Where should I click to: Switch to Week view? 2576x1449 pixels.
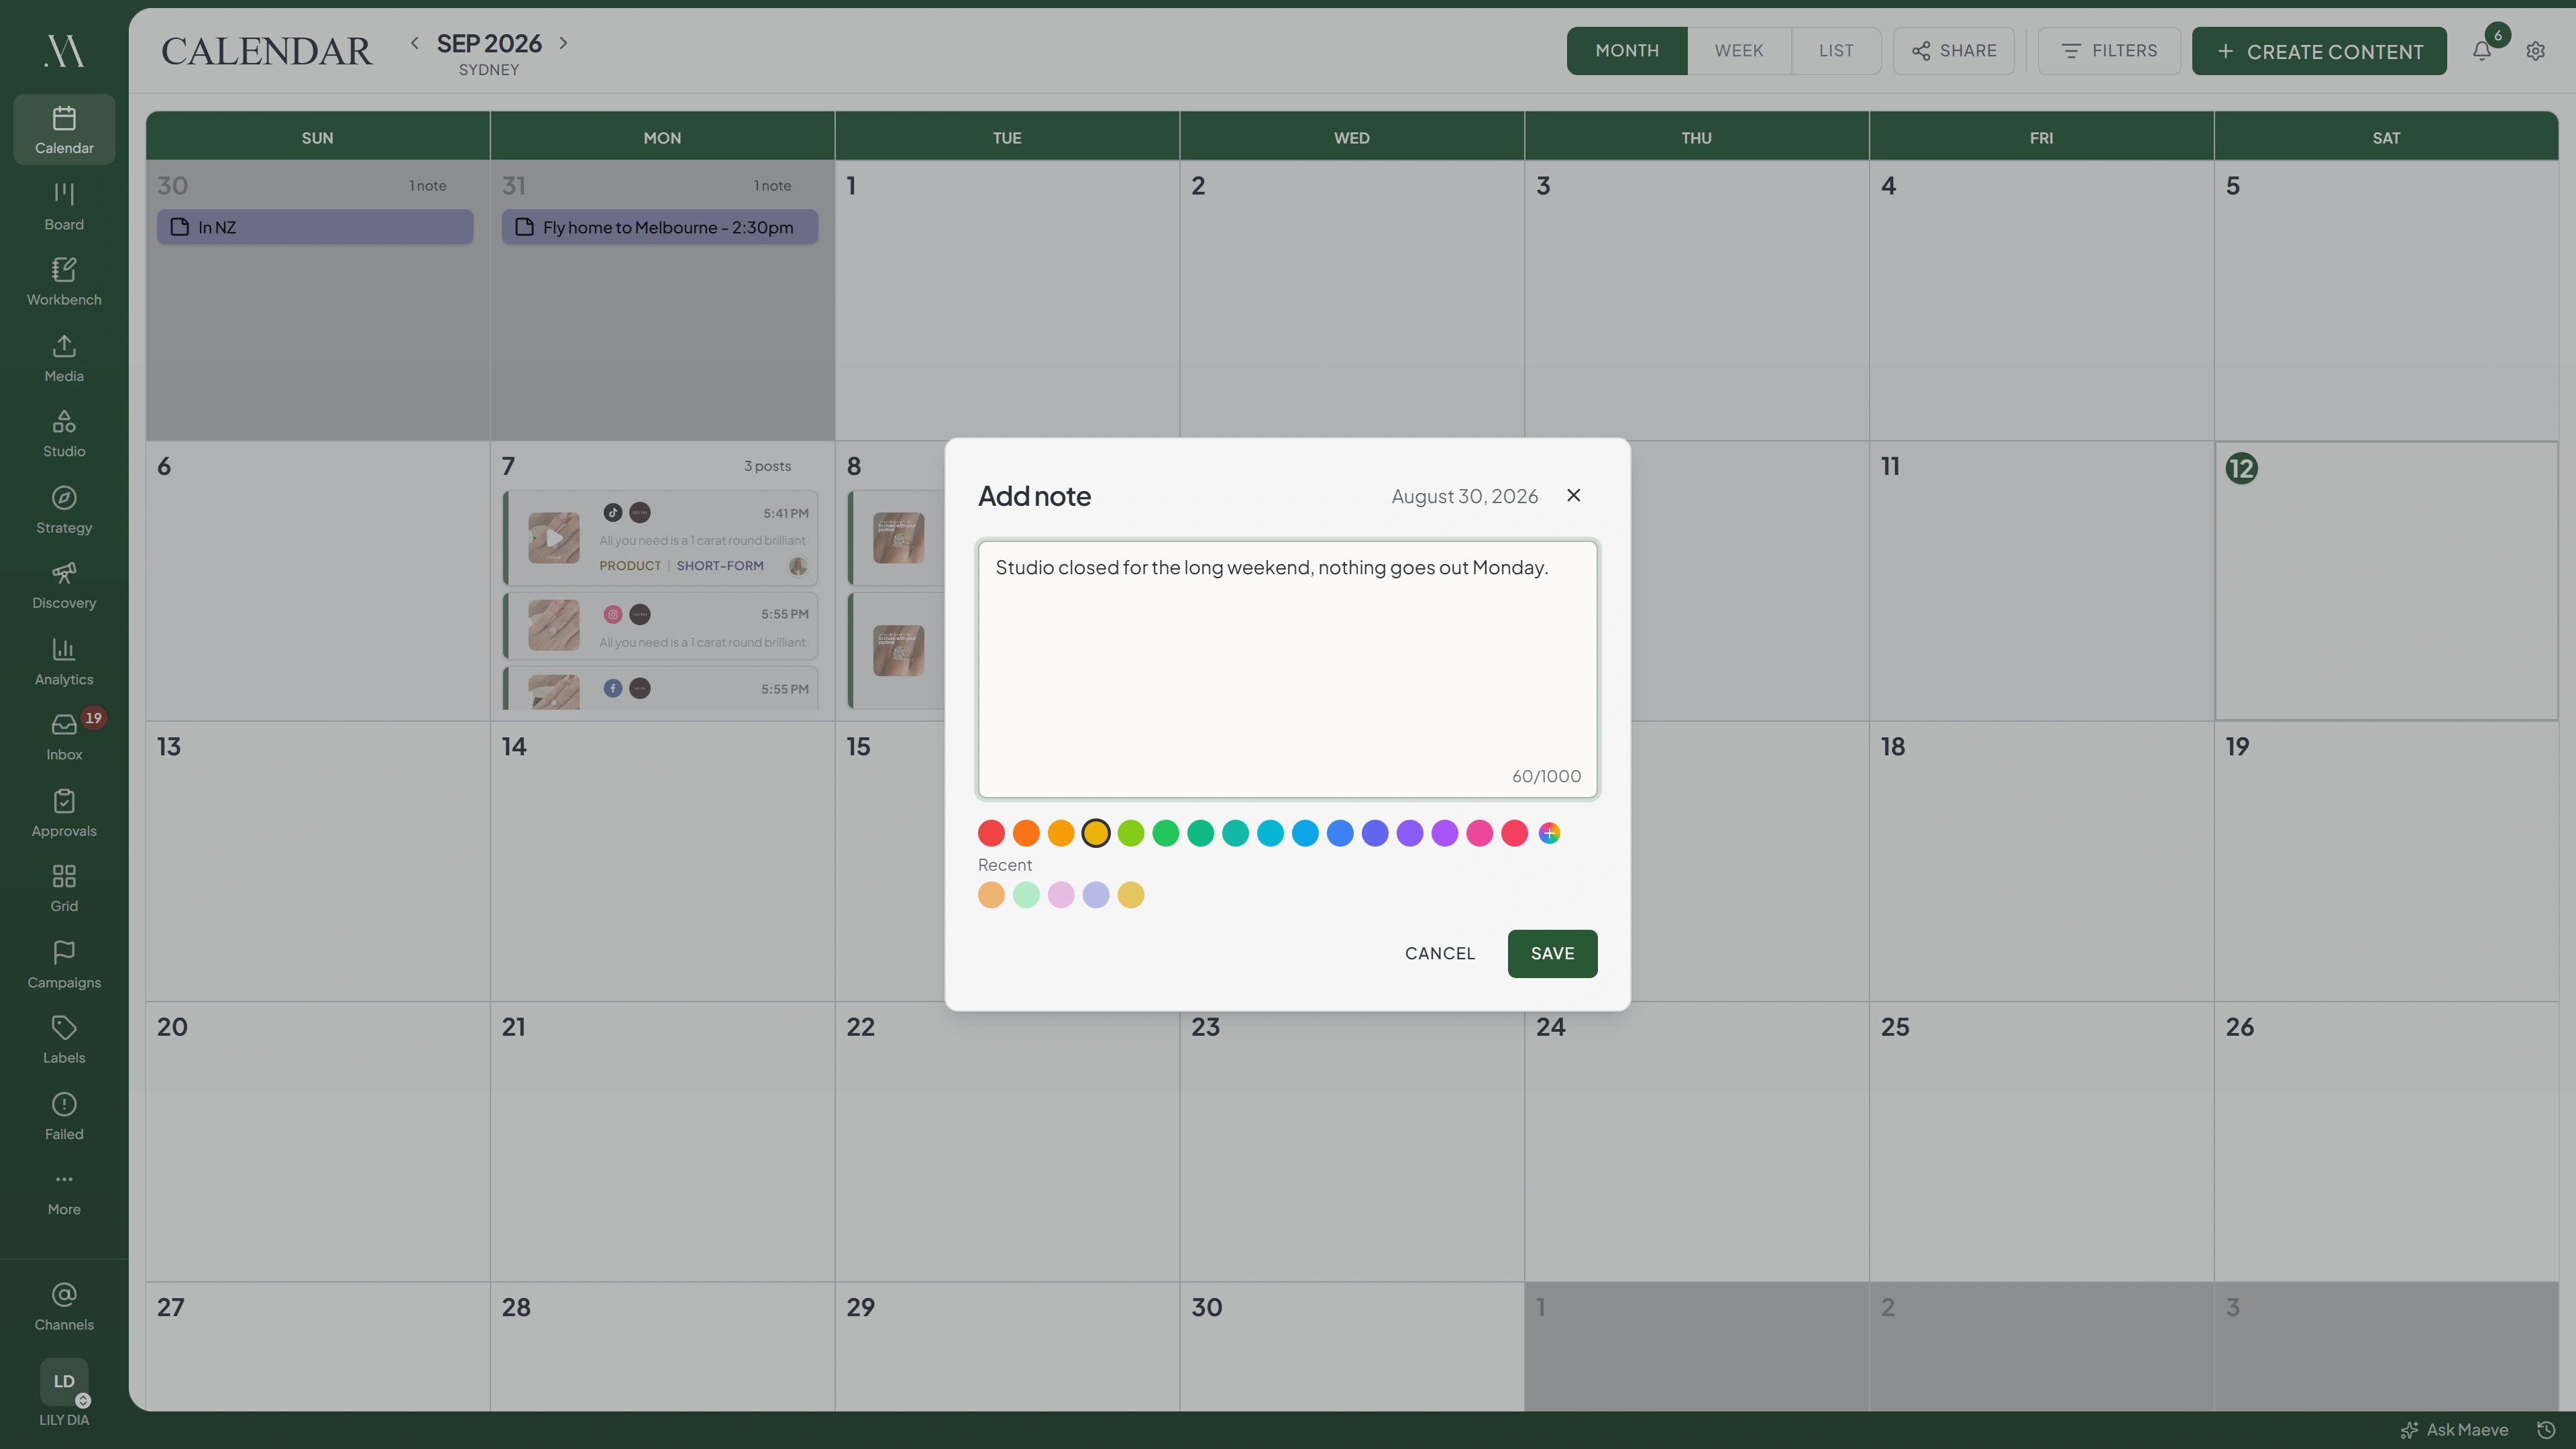(x=1739, y=50)
